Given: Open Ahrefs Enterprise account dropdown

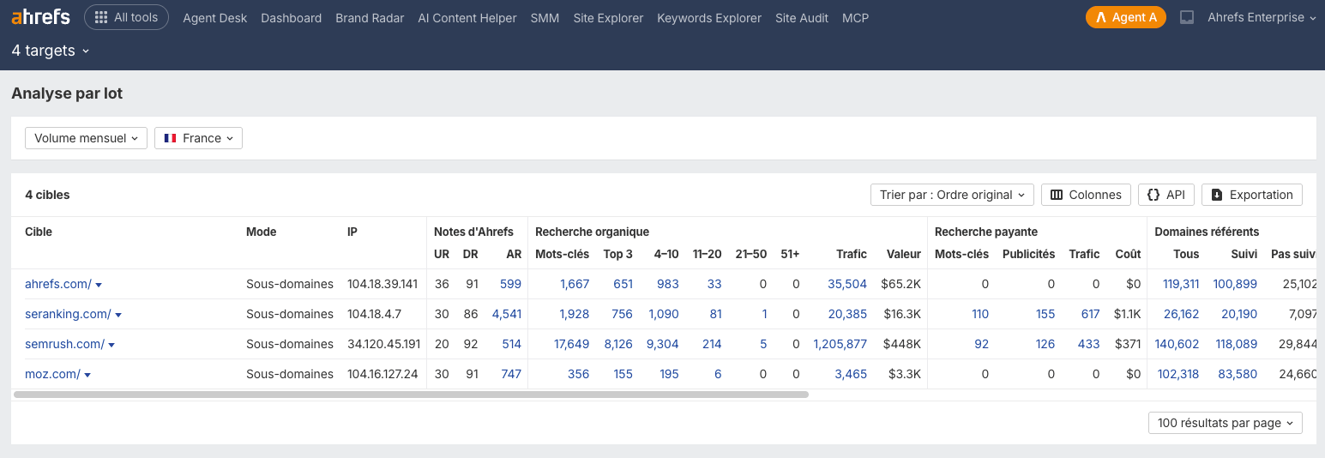Looking at the screenshot, I should (1262, 17).
